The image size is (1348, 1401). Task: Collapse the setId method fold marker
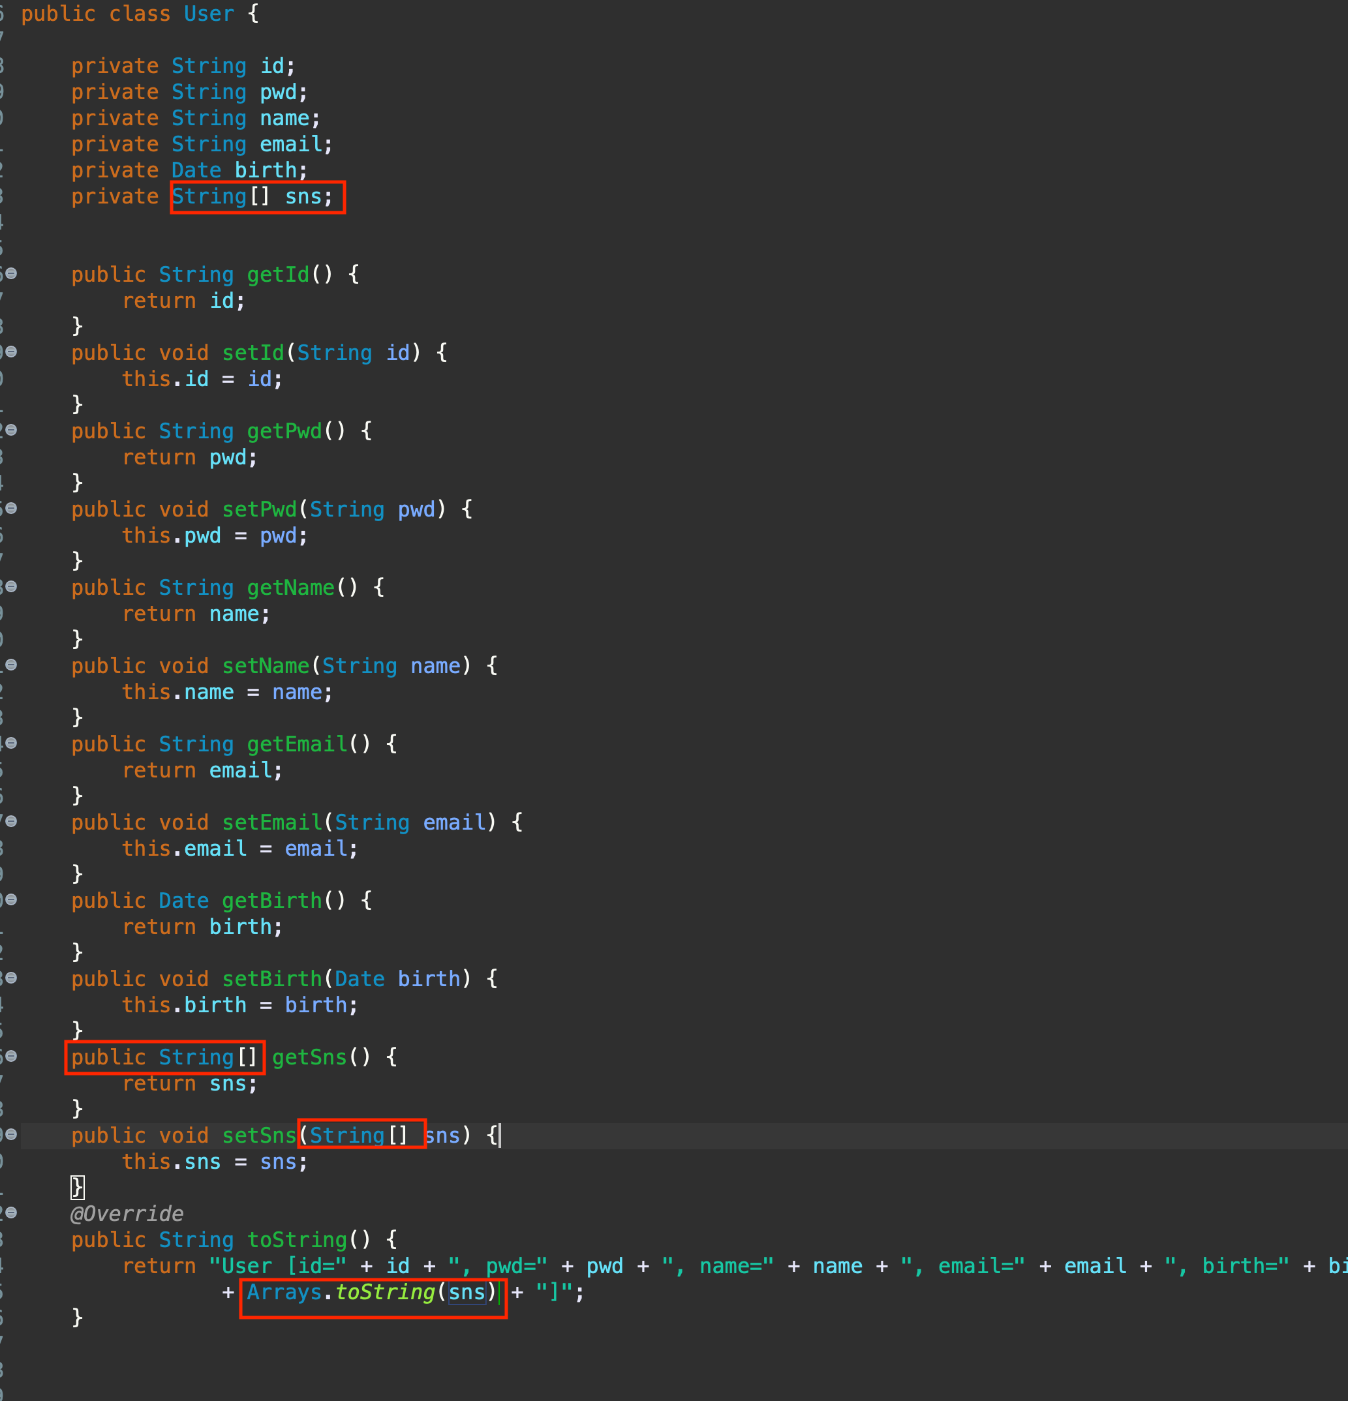12,352
